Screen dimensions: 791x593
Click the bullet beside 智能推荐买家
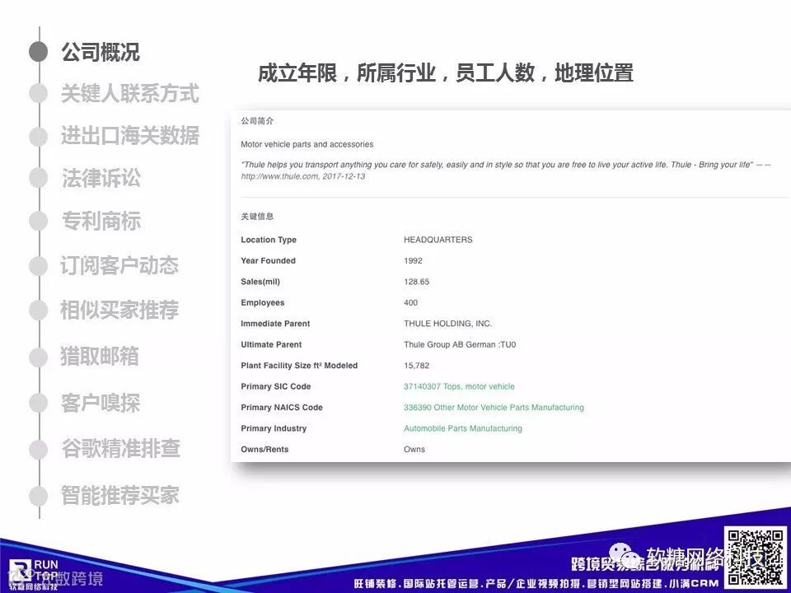(39, 496)
